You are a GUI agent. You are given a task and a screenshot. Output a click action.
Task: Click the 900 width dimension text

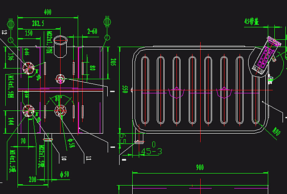click(200, 168)
